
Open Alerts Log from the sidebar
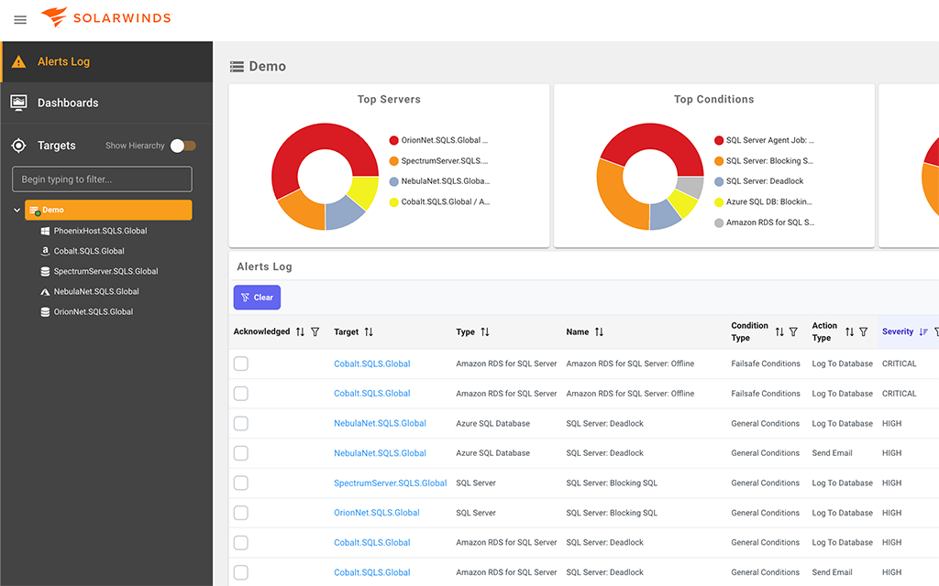tap(62, 61)
